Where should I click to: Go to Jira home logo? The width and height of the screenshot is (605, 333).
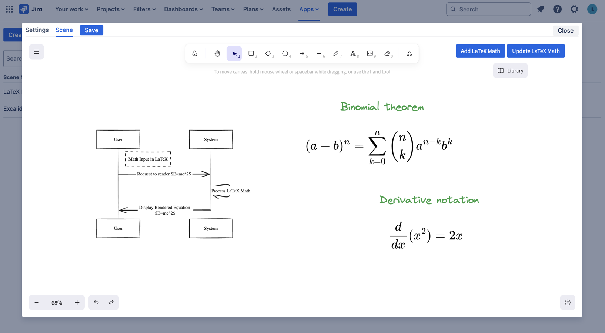(31, 9)
